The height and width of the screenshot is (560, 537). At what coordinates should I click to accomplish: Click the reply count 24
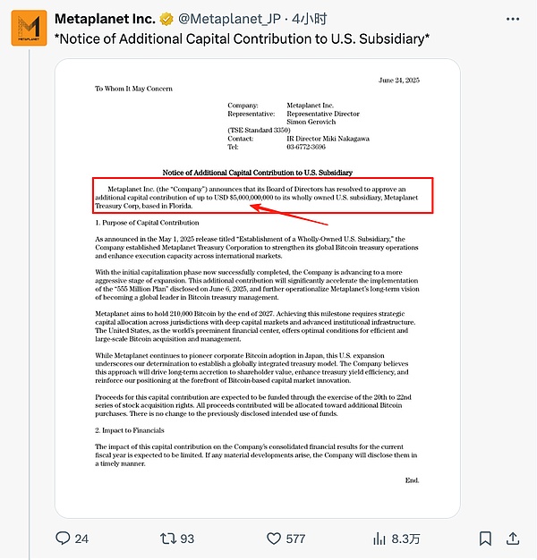click(82, 539)
